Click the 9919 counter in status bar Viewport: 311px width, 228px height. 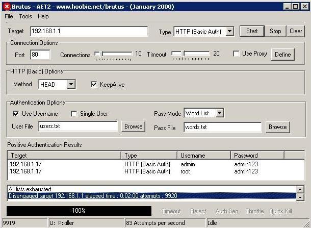(x=24, y=223)
